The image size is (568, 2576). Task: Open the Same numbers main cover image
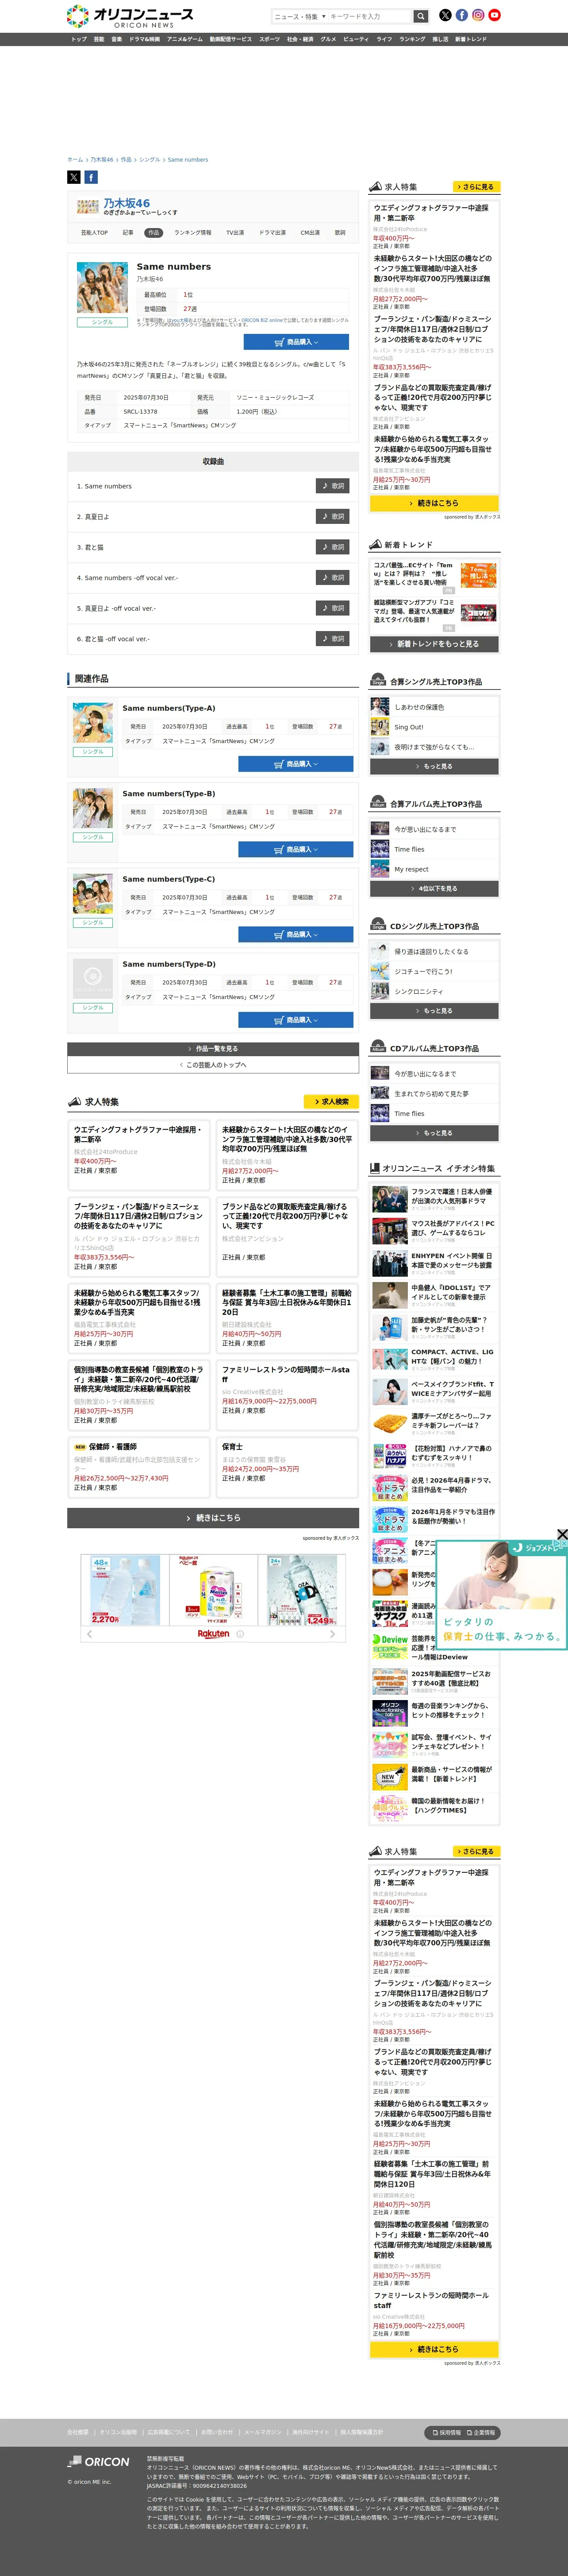[102, 288]
